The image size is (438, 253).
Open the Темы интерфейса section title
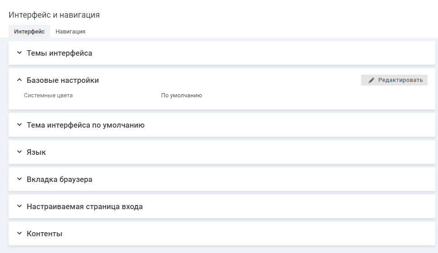59,53
